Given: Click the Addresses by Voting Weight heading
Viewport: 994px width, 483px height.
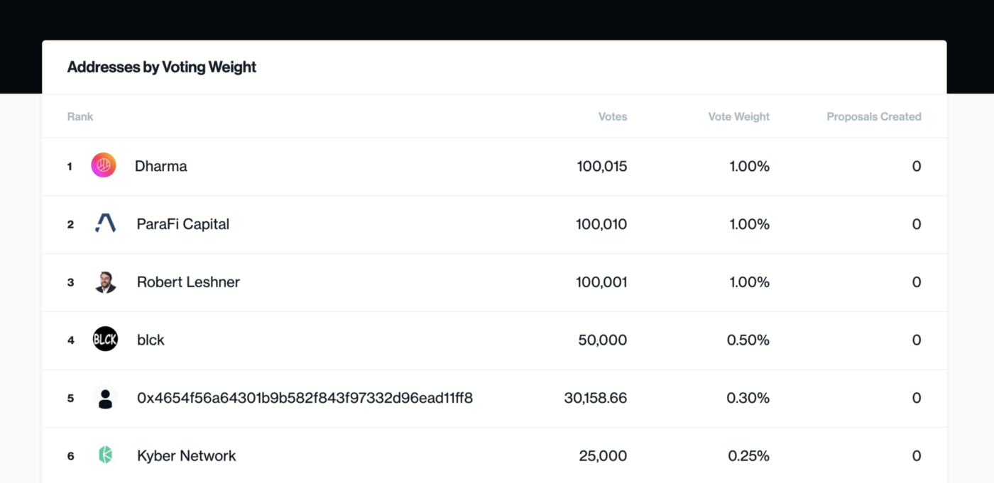Looking at the screenshot, I should (x=162, y=67).
